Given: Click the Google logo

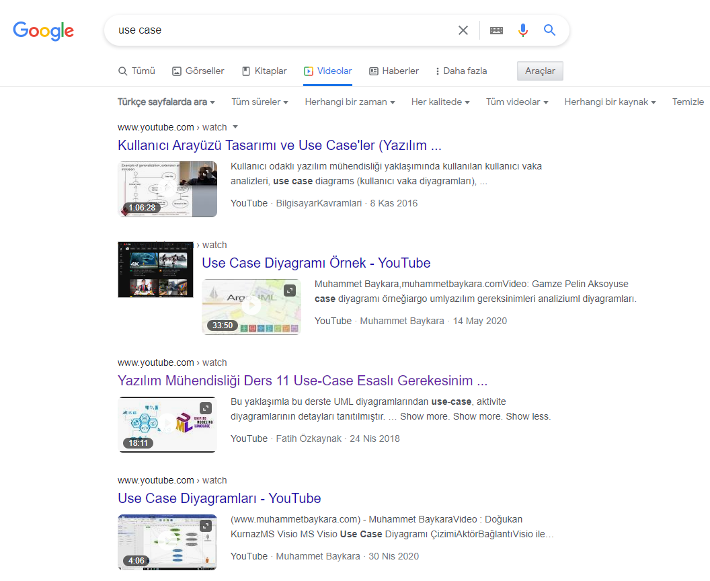Looking at the screenshot, I should 44,31.
